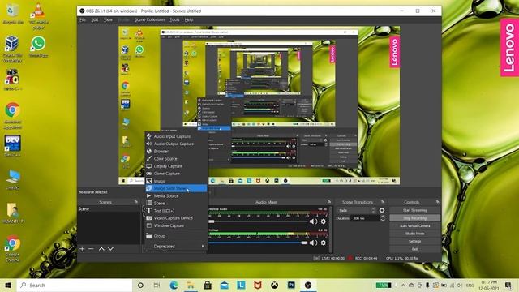Move scene up with arrow icon

pos(101,249)
